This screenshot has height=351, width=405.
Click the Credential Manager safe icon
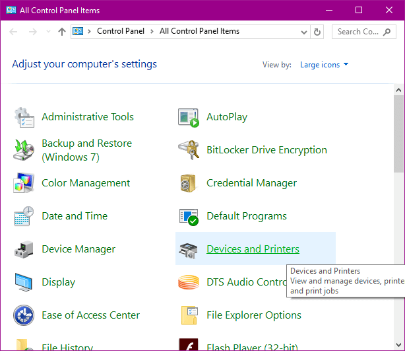pos(188,183)
